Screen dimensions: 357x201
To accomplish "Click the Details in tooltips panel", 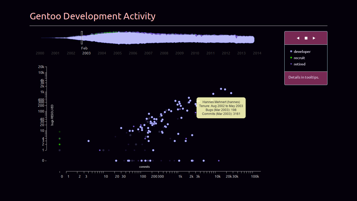I will point(306,78).
